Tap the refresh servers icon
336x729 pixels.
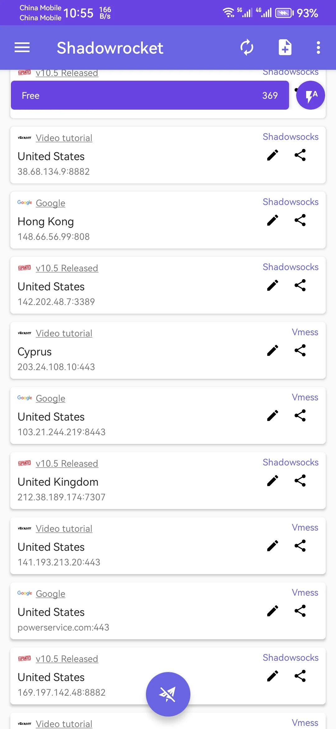pyautogui.click(x=247, y=48)
